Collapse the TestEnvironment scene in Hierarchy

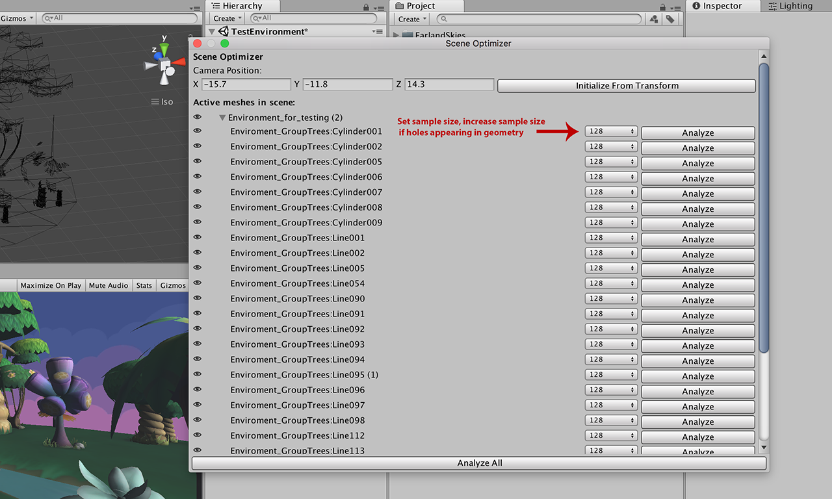212,31
